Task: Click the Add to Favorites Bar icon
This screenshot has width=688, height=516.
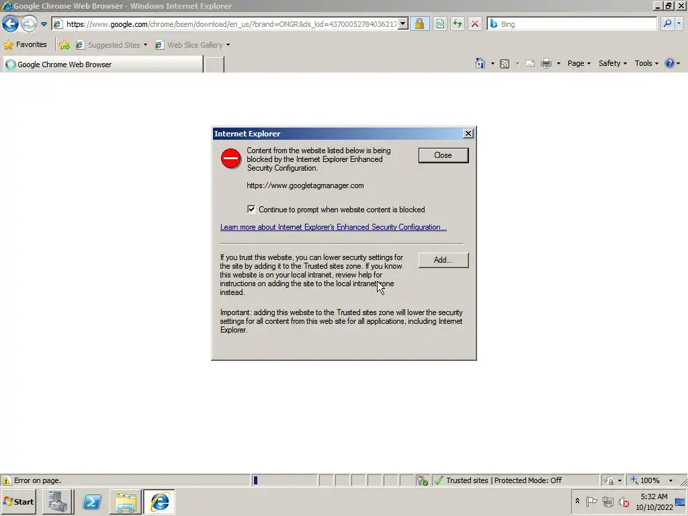Action: click(x=64, y=45)
